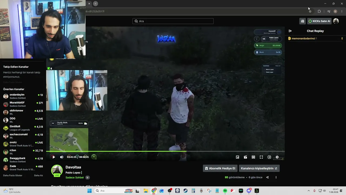346x195 pixels.
Task: Open the Chrome three-dot menu
Action: [x=342, y=11]
